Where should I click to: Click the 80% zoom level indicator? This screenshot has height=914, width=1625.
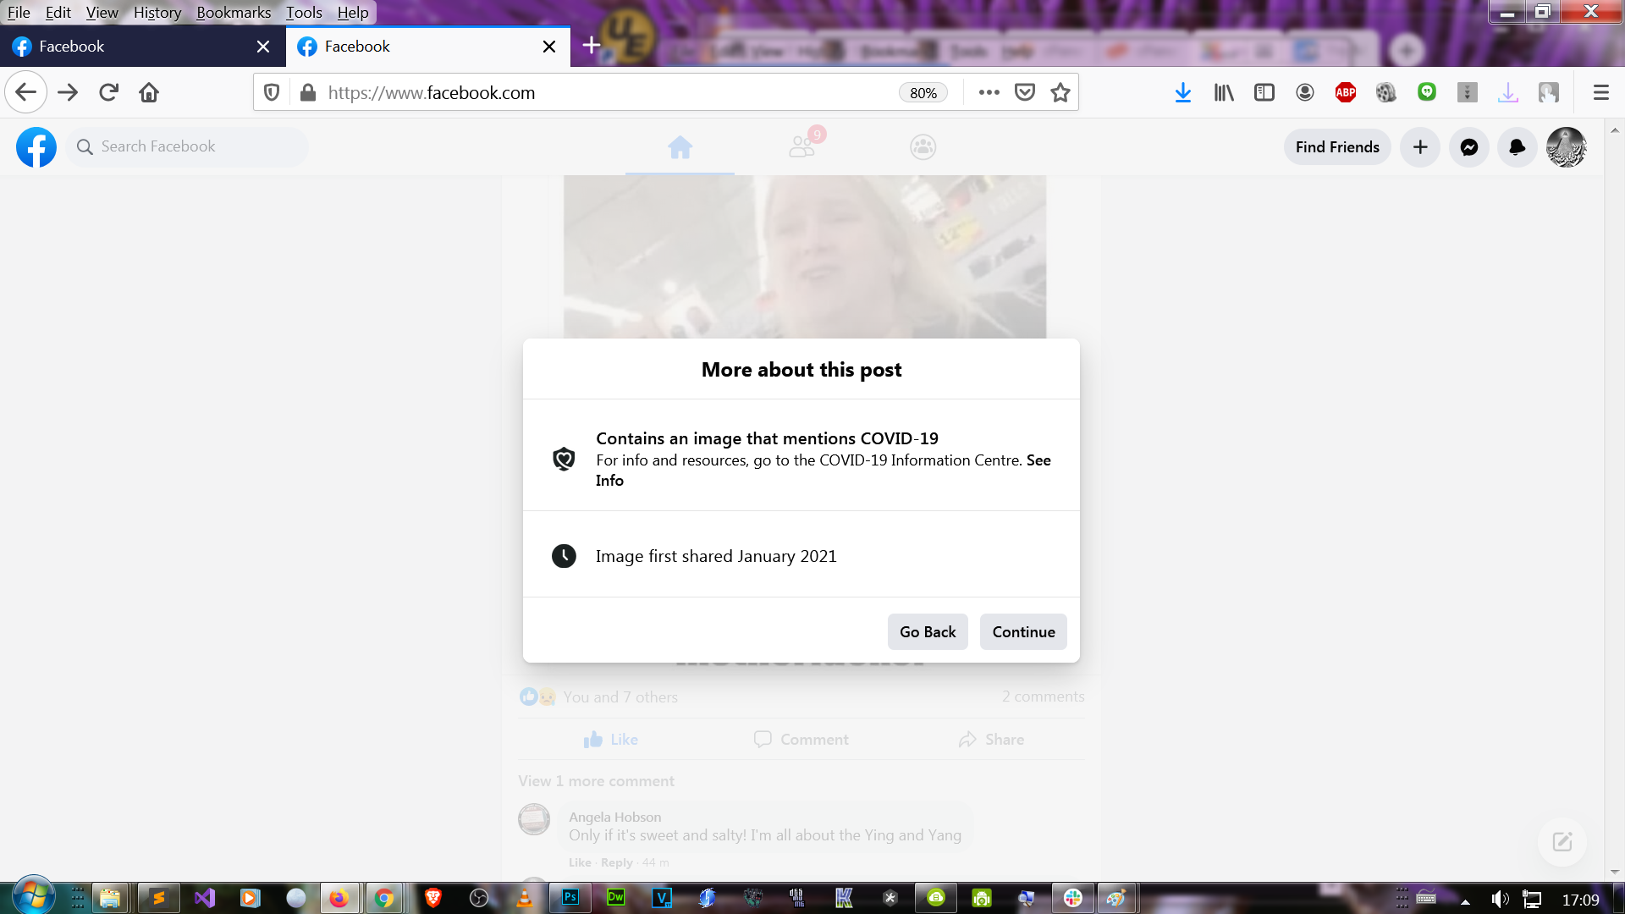(x=923, y=93)
